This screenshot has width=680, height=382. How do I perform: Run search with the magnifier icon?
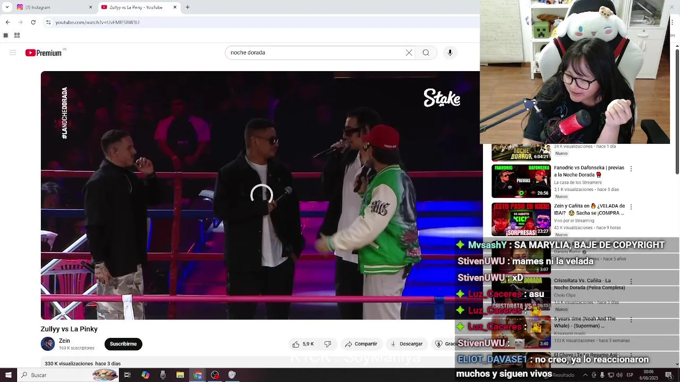[x=426, y=53]
